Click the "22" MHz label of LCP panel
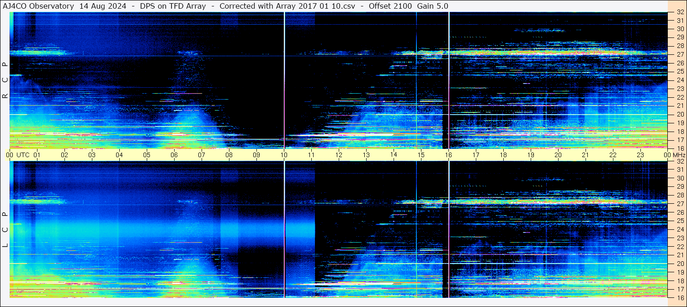 click(x=680, y=246)
